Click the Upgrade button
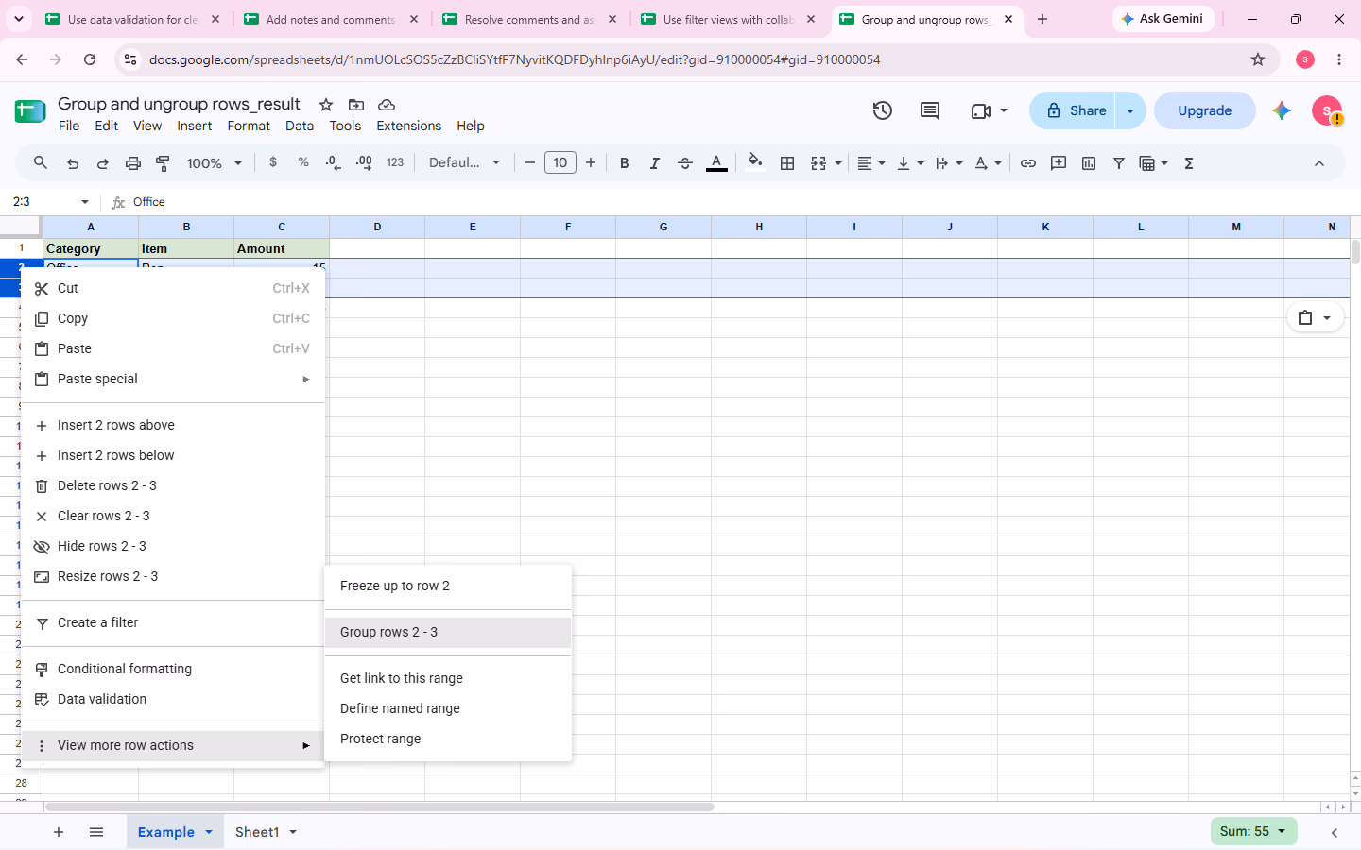Screen dimensions: 1361x850 [1205, 110]
